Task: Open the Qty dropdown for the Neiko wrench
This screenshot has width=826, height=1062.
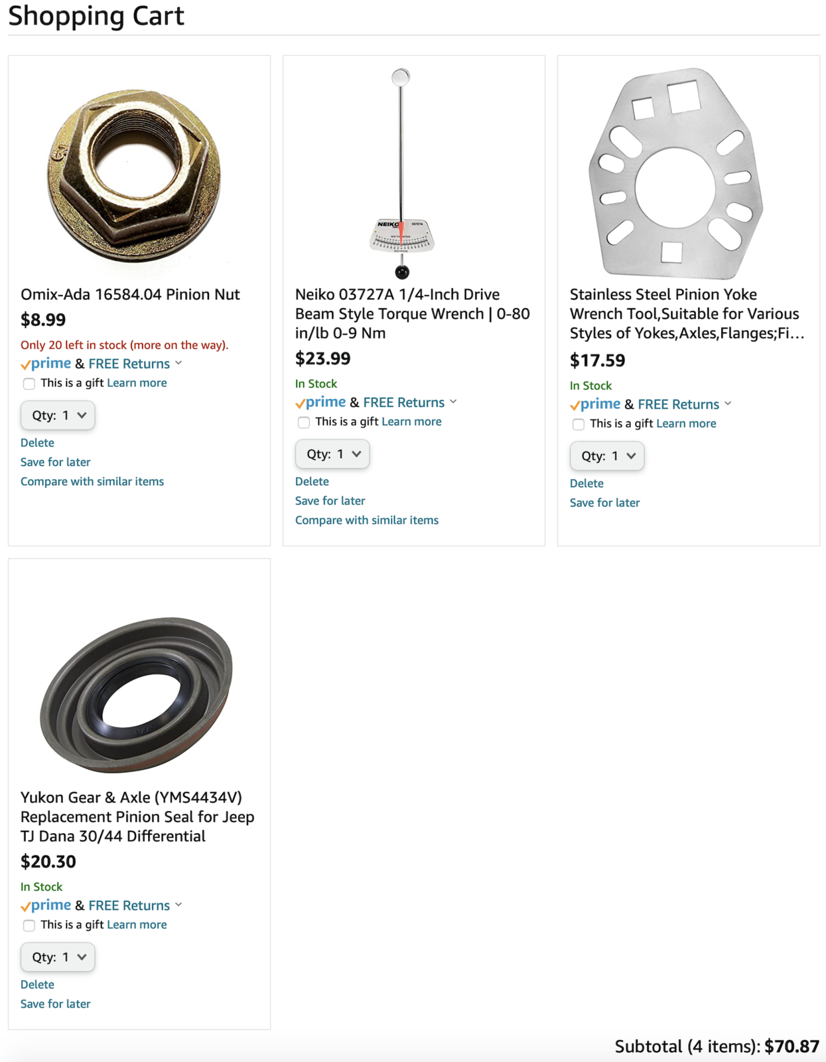Action: (332, 454)
